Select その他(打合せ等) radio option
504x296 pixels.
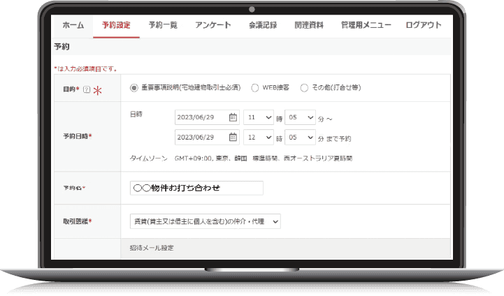tap(304, 88)
